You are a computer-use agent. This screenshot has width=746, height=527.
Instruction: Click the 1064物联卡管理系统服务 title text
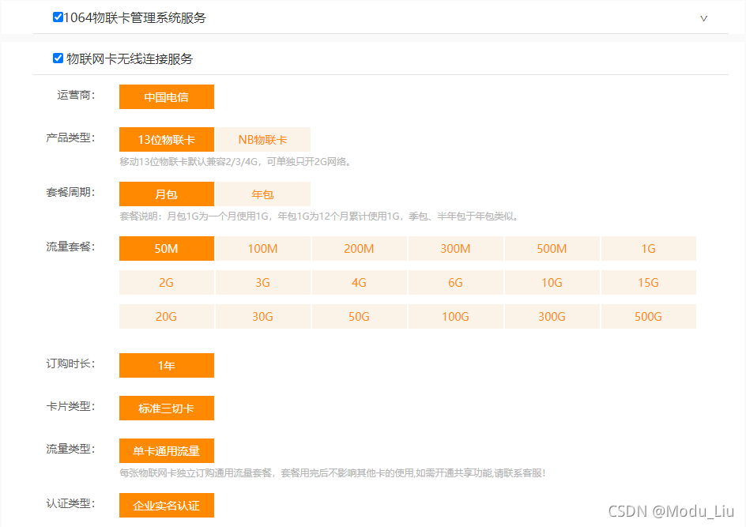(x=134, y=18)
